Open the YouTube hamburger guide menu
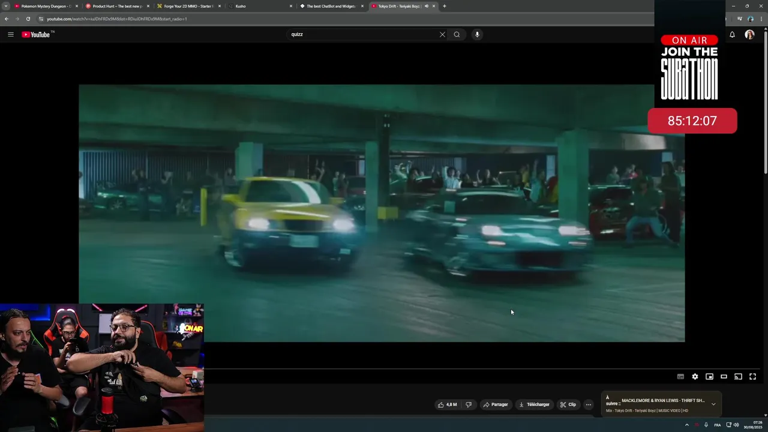This screenshot has height=432, width=768. (10, 34)
